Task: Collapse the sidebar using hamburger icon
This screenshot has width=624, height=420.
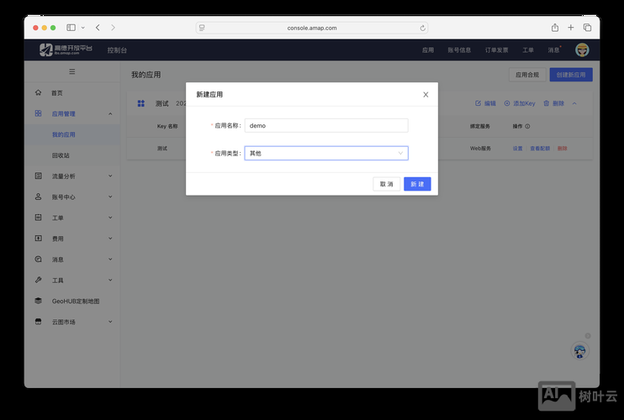Action: tap(72, 72)
